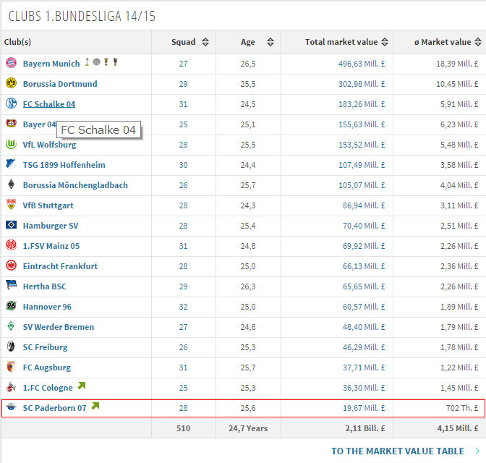Open TO THE MARKET VALUE TABLE link
Screen dimensions: 486x463
397,451
